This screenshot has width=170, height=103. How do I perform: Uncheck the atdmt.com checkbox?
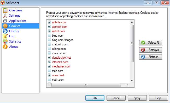pyautogui.click(x=49, y=31)
